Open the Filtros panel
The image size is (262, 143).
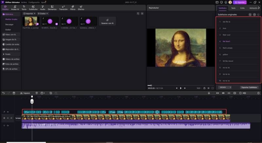[x=73, y=8]
